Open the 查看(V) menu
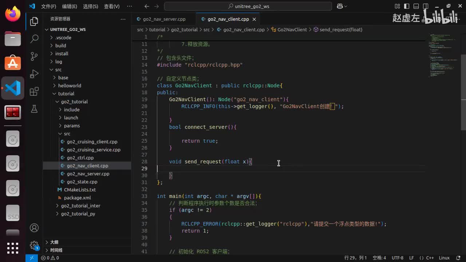Image resolution: width=466 pixels, height=262 pixels. pos(112,6)
